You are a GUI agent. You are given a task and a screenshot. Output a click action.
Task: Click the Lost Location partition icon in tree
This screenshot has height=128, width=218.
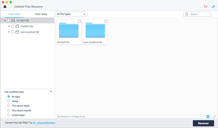click(x=17, y=32)
